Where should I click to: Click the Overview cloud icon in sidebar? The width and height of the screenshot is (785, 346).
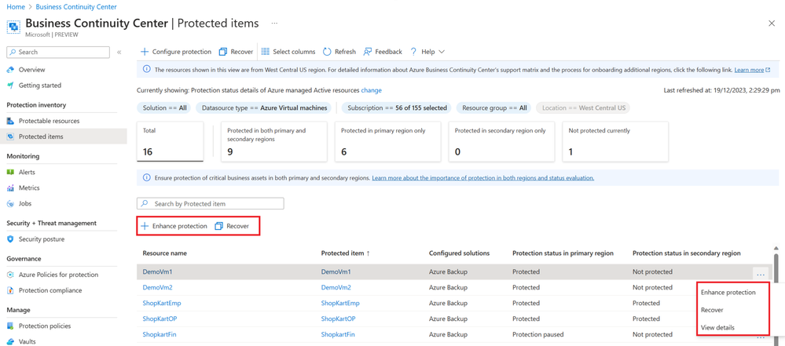click(10, 70)
